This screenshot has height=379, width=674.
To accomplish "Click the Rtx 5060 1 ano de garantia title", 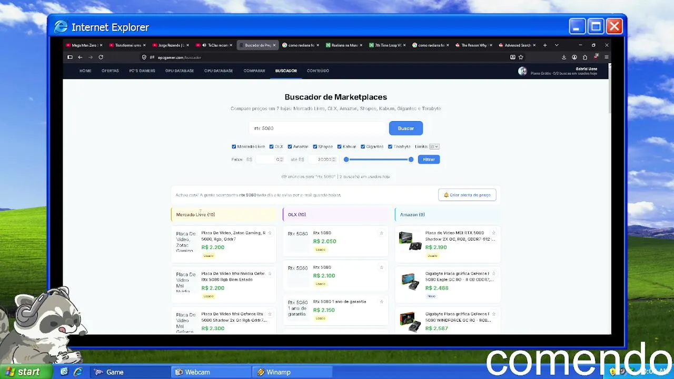I will pos(340,302).
